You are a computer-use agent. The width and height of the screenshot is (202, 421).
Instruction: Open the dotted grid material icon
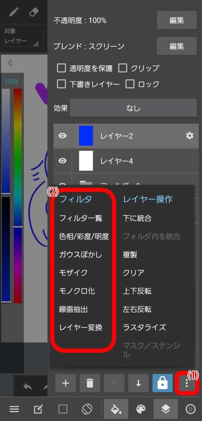coord(191,409)
